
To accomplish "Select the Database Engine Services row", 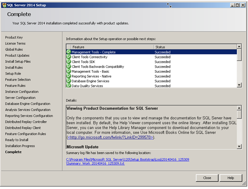I will click(x=151, y=81).
